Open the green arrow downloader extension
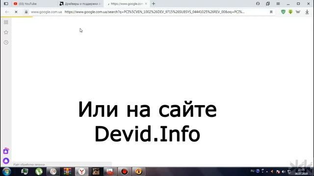Viewport: 314px width, 176px height. (x=290, y=12)
